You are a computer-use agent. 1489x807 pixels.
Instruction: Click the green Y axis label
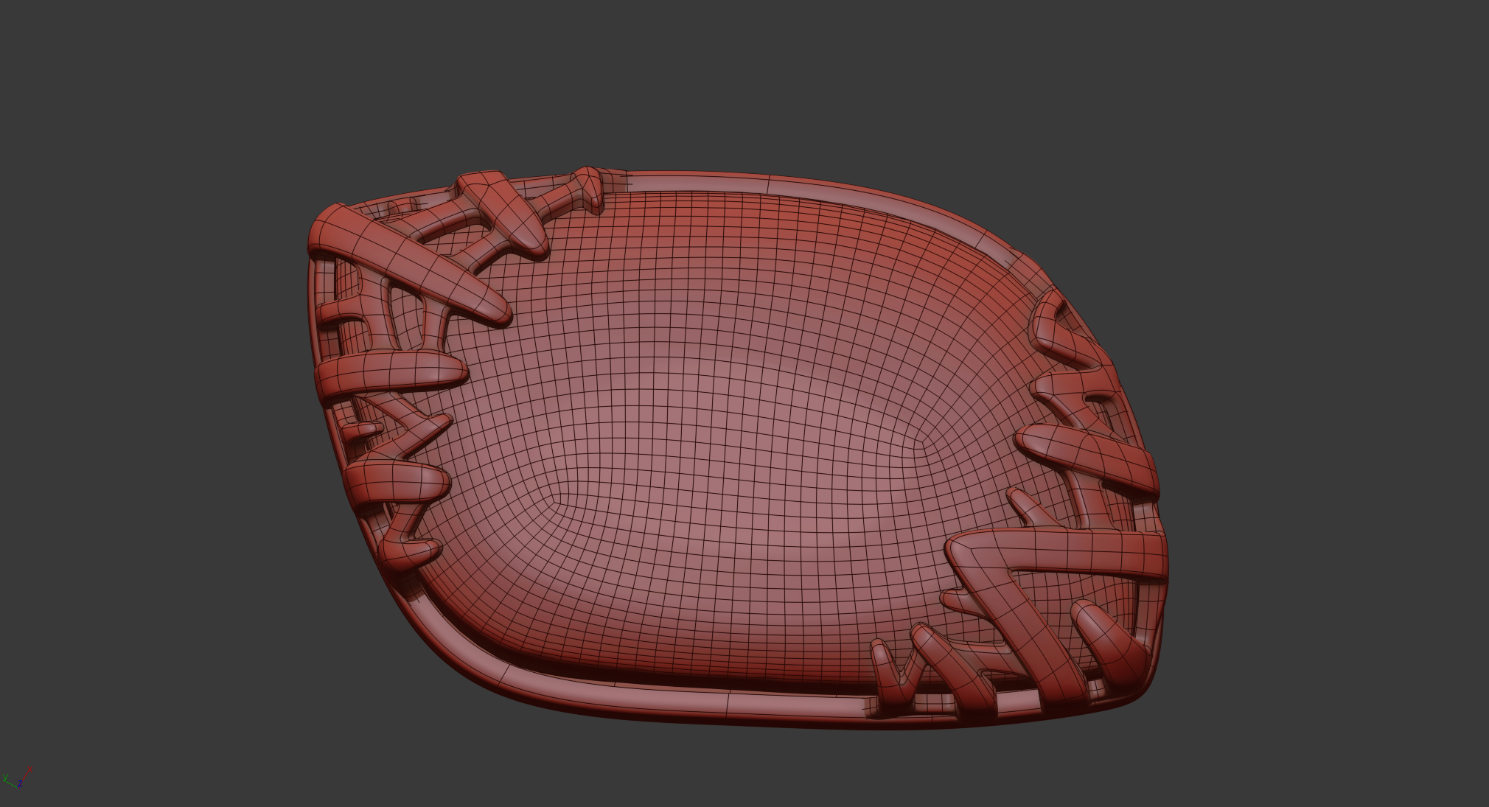click(x=5, y=777)
